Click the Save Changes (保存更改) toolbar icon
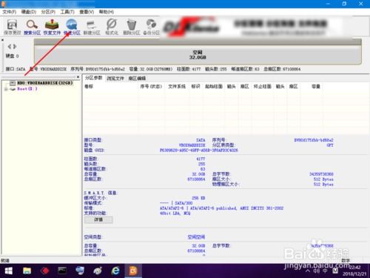Screen dimensions: 370x278 pos(12,27)
